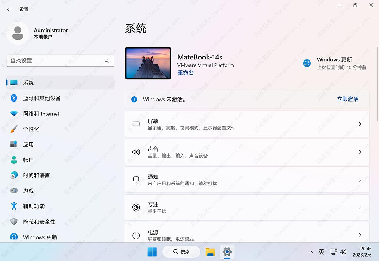This screenshot has width=379, height=261.
Task: Click the back arrow in Settings header
Action: click(9, 9)
